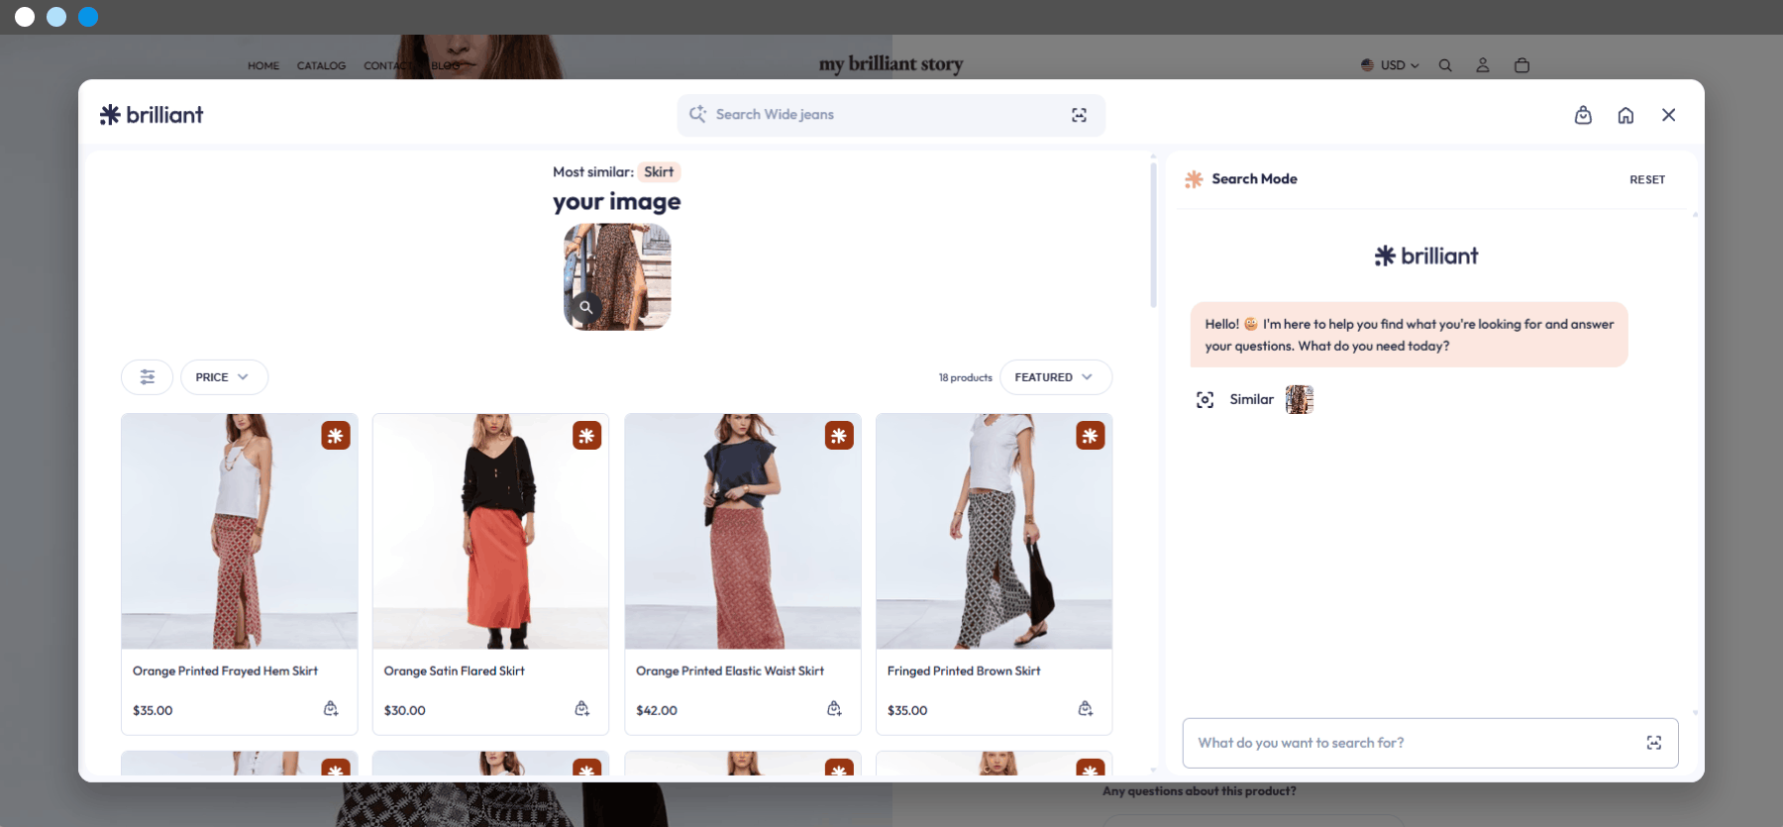1783x827 pixels.
Task: Expand the PRICE filter dropdown
Action: (224, 377)
